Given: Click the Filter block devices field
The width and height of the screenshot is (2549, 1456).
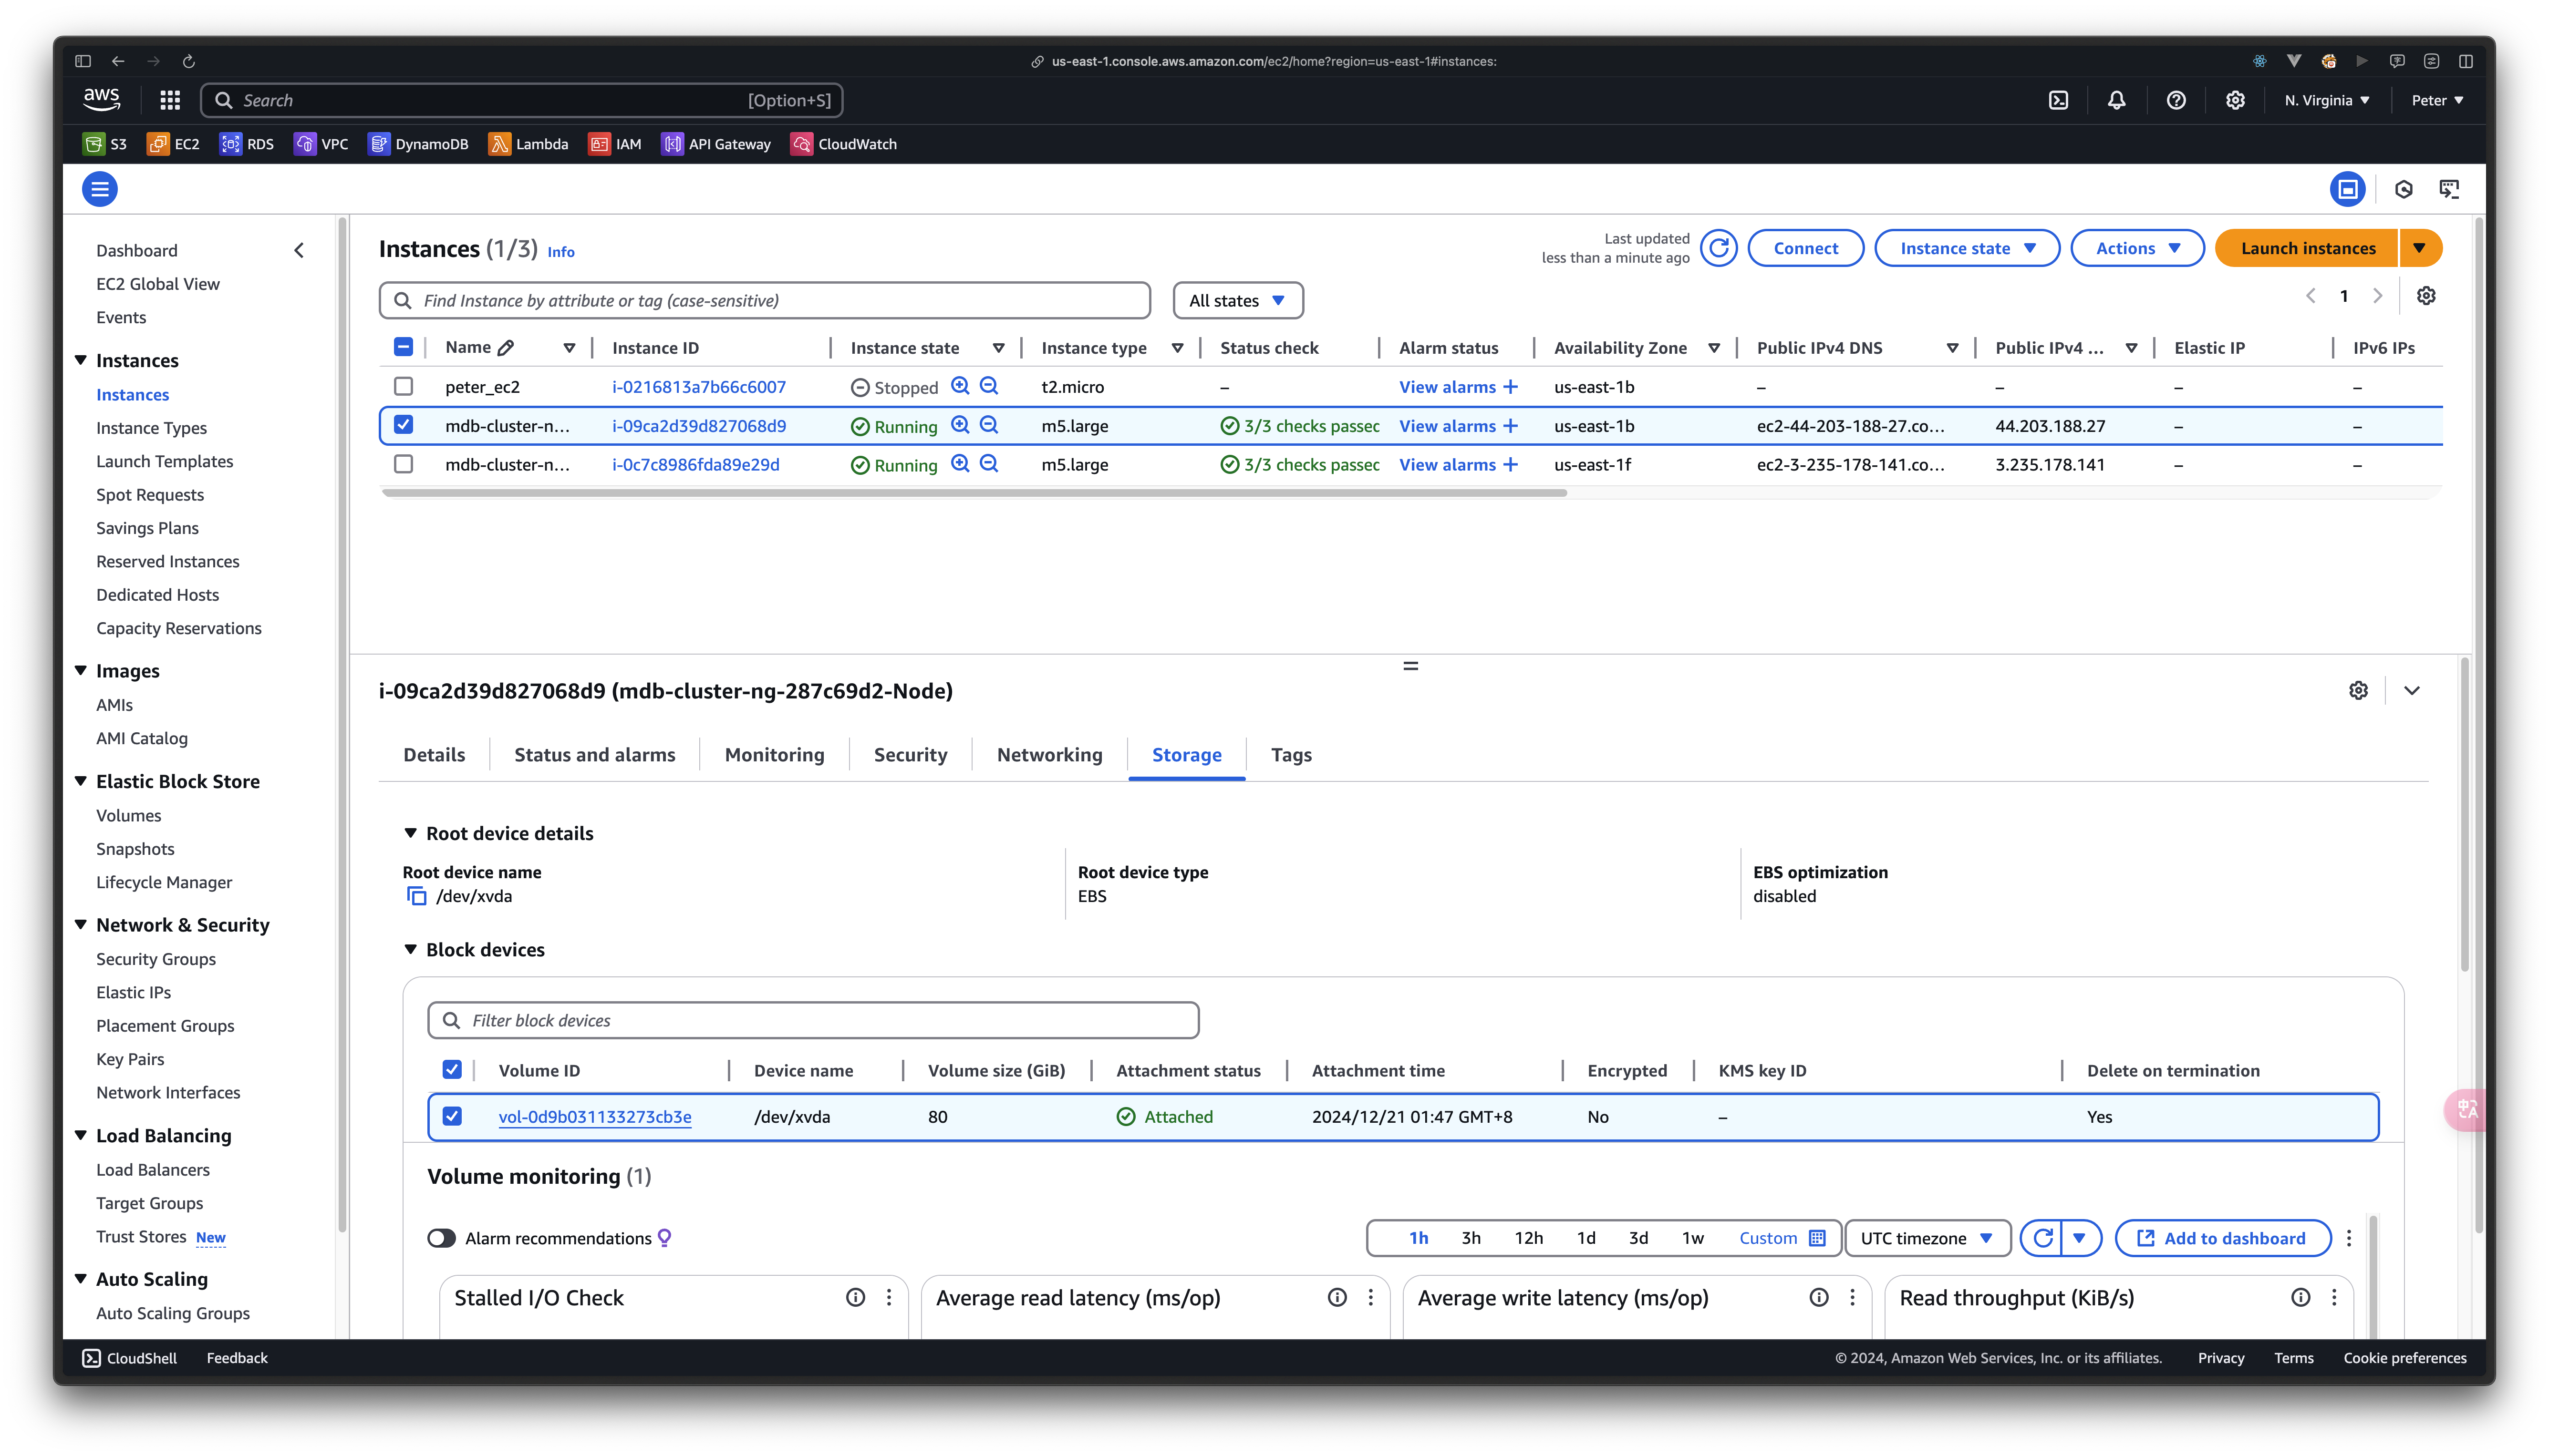Looking at the screenshot, I should [812, 1020].
